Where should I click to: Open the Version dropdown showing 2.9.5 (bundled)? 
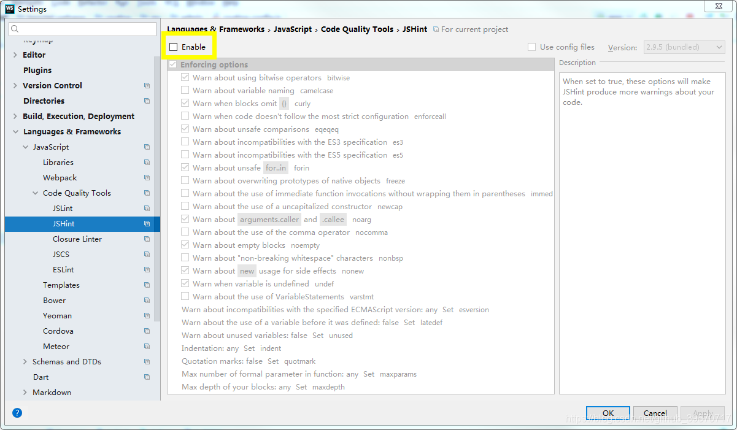click(684, 47)
